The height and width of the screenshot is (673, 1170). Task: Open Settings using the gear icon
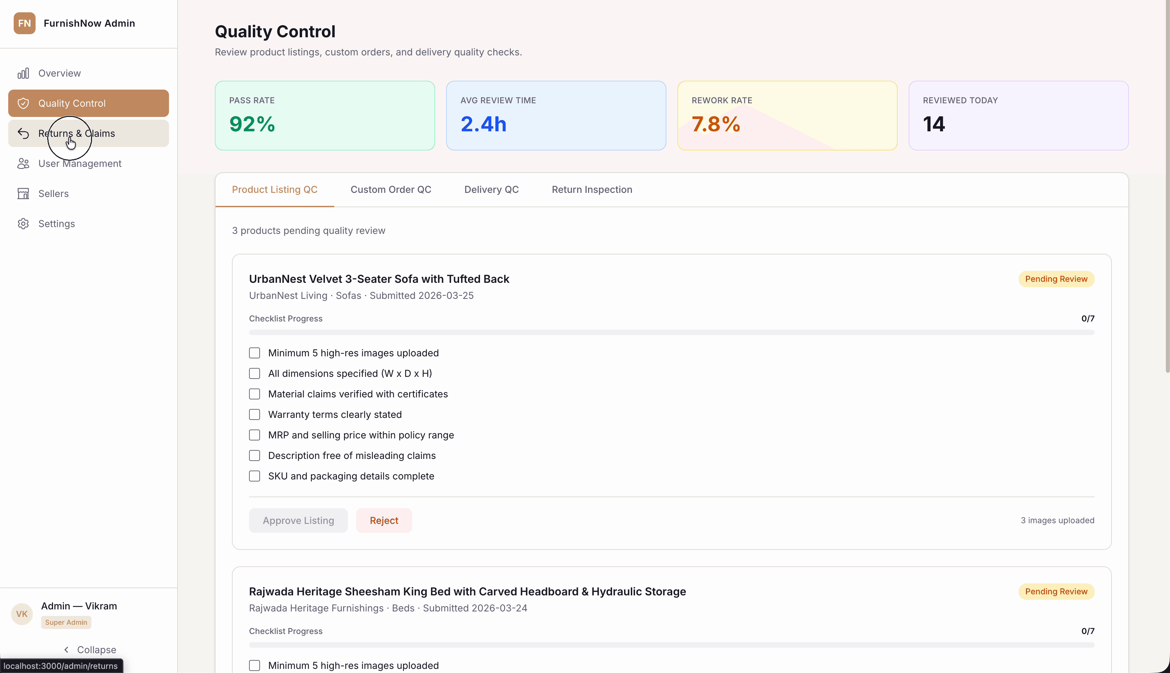[x=23, y=224]
